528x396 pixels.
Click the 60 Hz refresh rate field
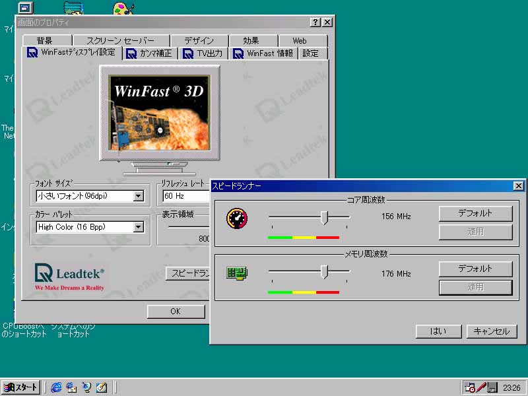click(186, 196)
